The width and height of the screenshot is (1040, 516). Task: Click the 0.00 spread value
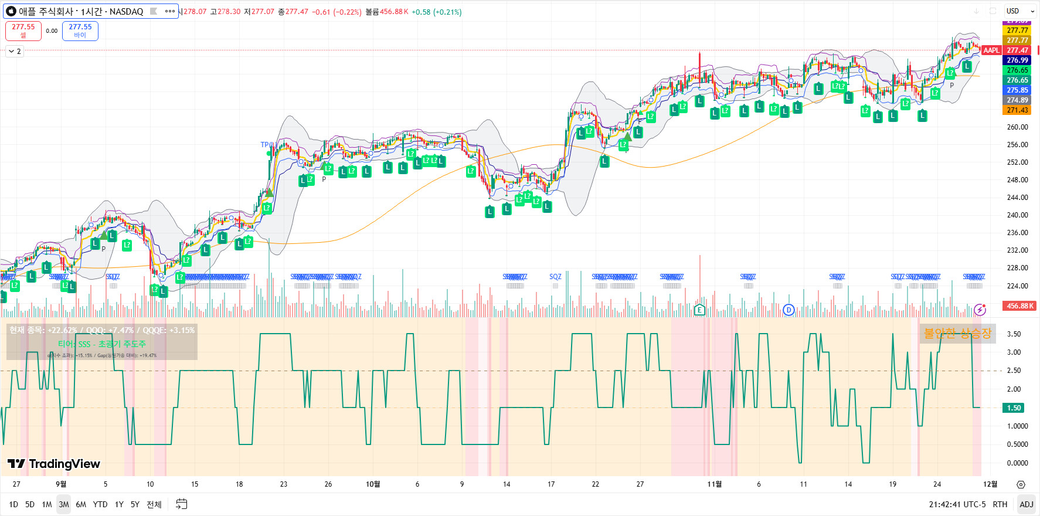tap(52, 31)
